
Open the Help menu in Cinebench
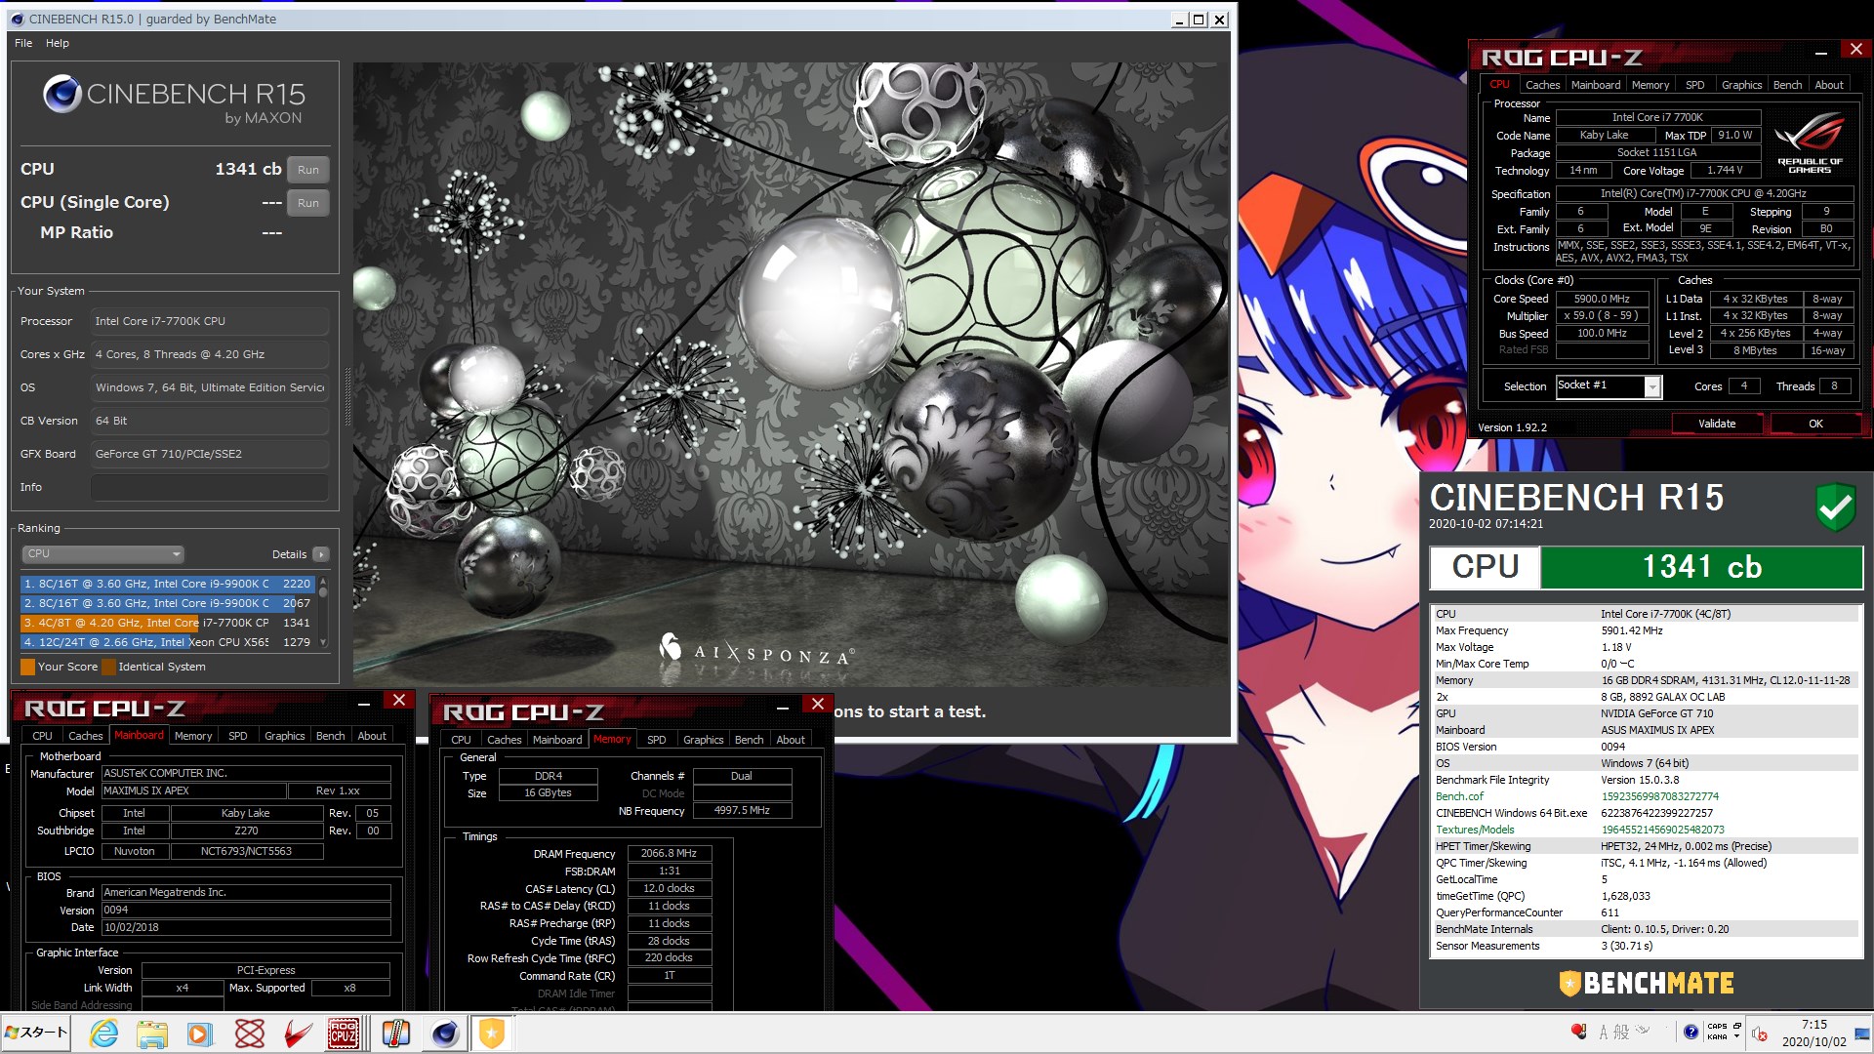click(58, 43)
